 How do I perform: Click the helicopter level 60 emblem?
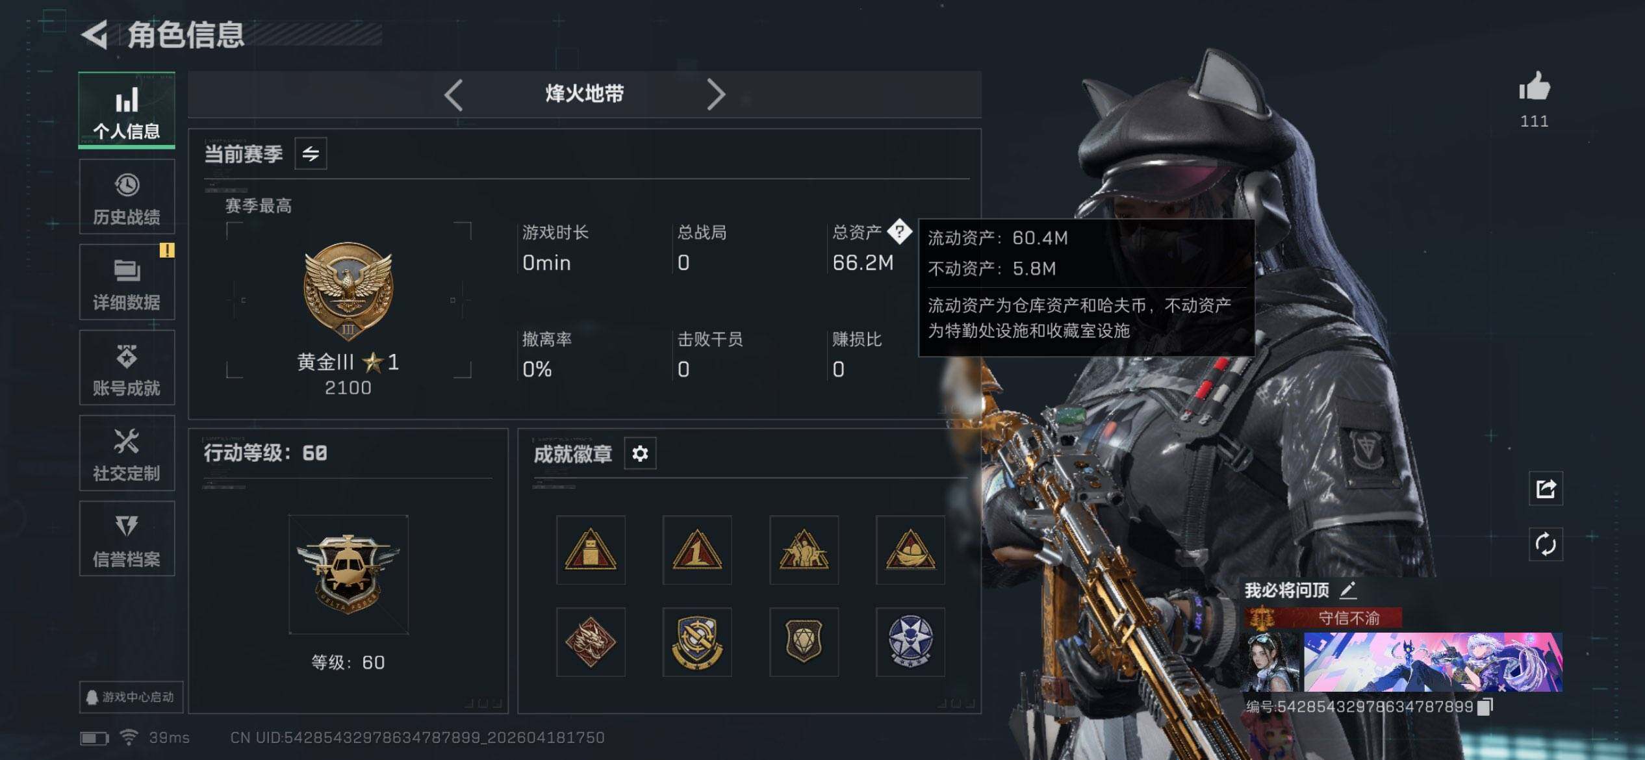[348, 575]
